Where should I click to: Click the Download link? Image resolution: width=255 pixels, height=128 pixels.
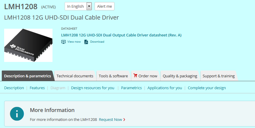coord(97,42)
